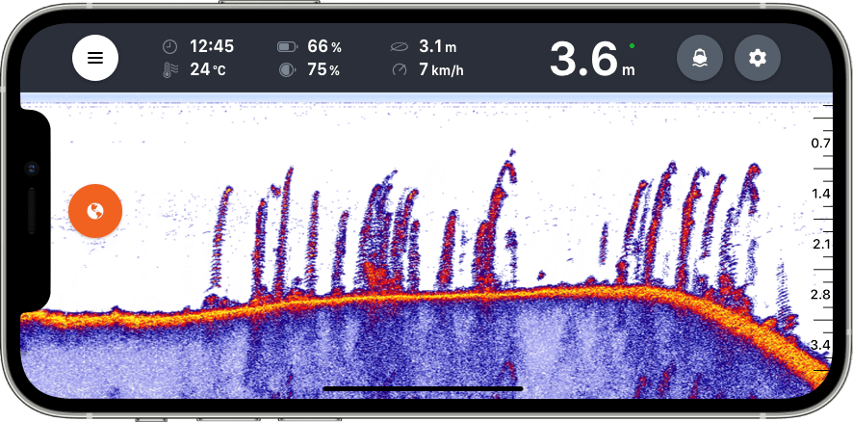Tap the 0.7 mark on depth scale
The width and height of the screenshot is (853, 422).
pyautogui.click(x=820, y=144)
